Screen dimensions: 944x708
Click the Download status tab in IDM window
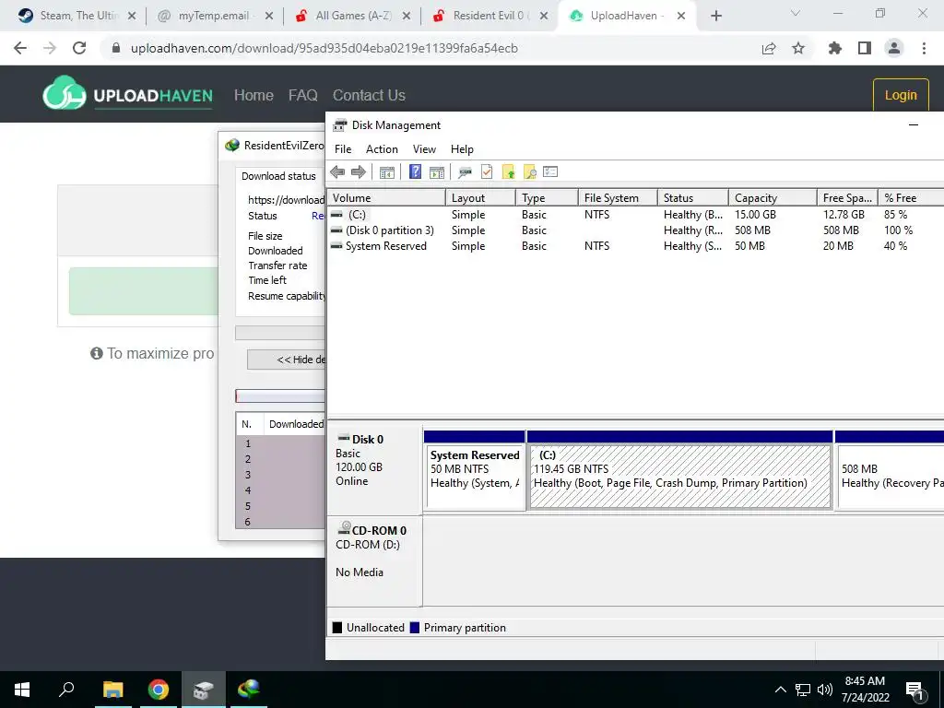[x=278, y=176]
